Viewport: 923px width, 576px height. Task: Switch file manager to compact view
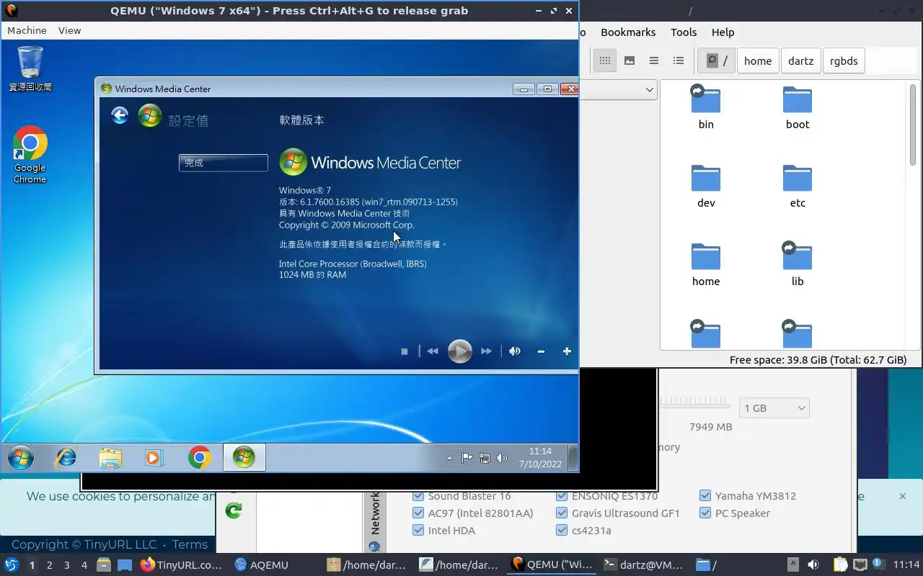654,60
